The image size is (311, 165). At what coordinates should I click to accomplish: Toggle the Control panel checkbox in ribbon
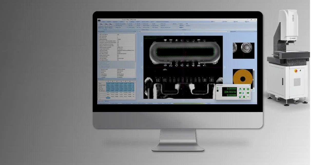point(128,27)
